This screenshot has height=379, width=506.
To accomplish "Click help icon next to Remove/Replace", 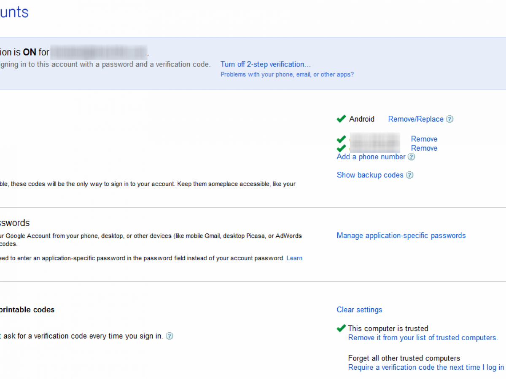I will point(449,119).
